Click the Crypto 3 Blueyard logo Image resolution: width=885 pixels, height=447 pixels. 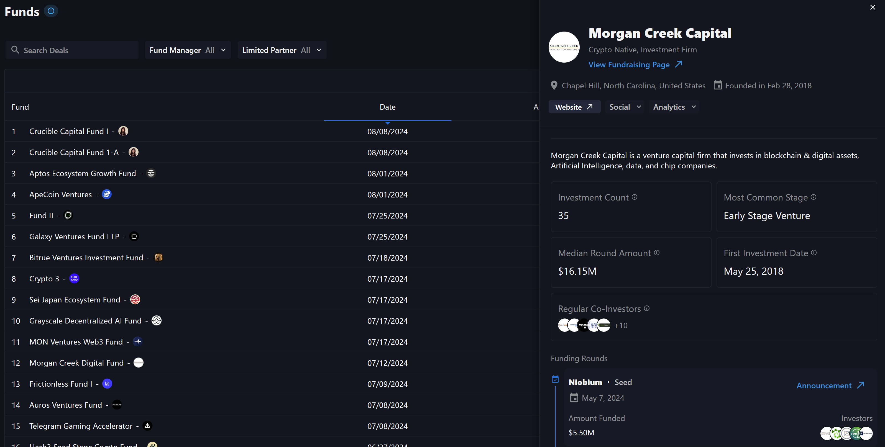74,278
